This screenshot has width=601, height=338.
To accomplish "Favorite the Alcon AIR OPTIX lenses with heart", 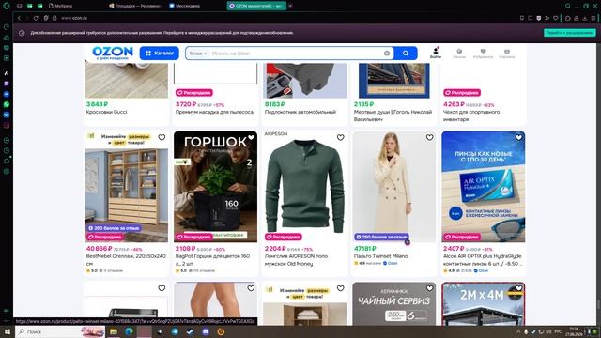I will click(518, 137).
